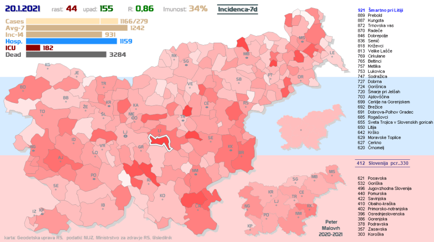Viewport: 434px width, 242px height.
Task: Select Šmartno pri Litiji in the ranking list
Action: (381, 10)
